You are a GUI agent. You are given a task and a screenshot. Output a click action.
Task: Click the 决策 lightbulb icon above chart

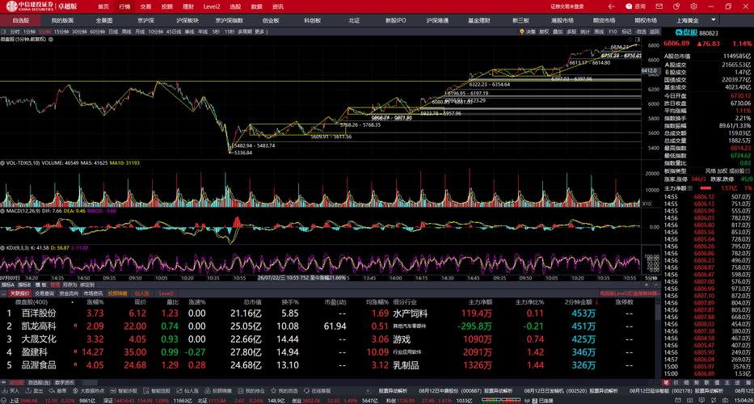coord(522,32)
